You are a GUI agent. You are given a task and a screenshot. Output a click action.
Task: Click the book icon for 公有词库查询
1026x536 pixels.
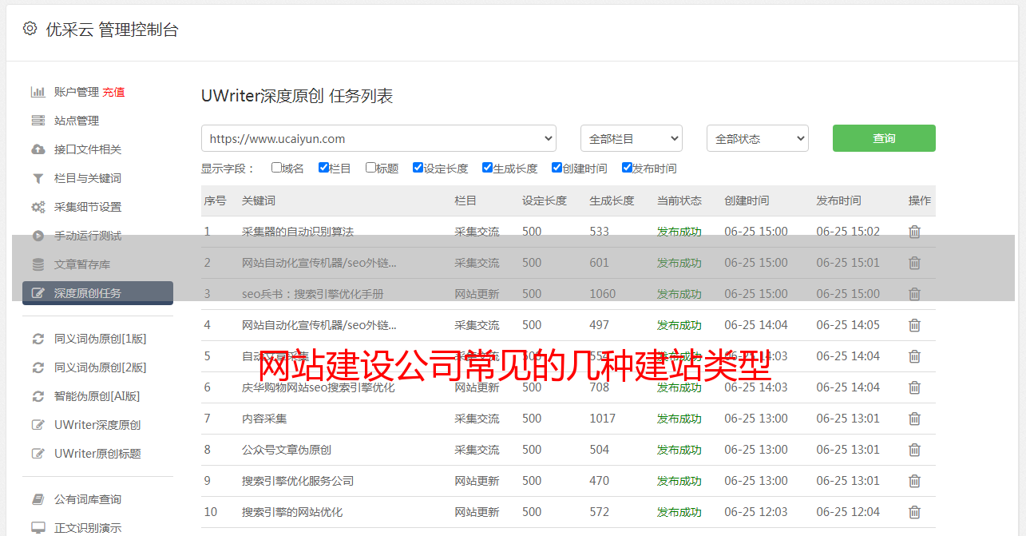point(38,499)
